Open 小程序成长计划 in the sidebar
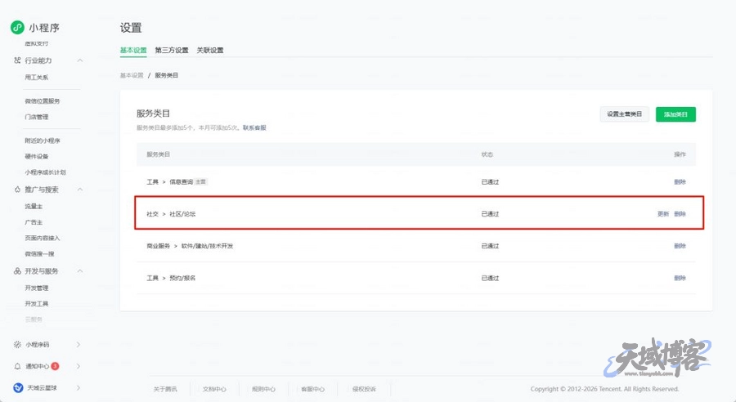The image size is (736, 402). click(46, 172)
